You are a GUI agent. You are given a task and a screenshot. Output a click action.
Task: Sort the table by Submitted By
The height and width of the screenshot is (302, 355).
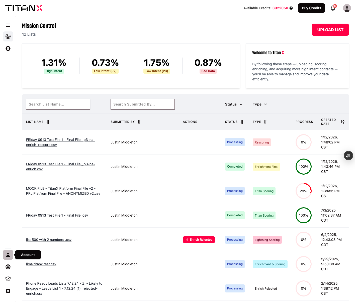(x=139, y=122)
